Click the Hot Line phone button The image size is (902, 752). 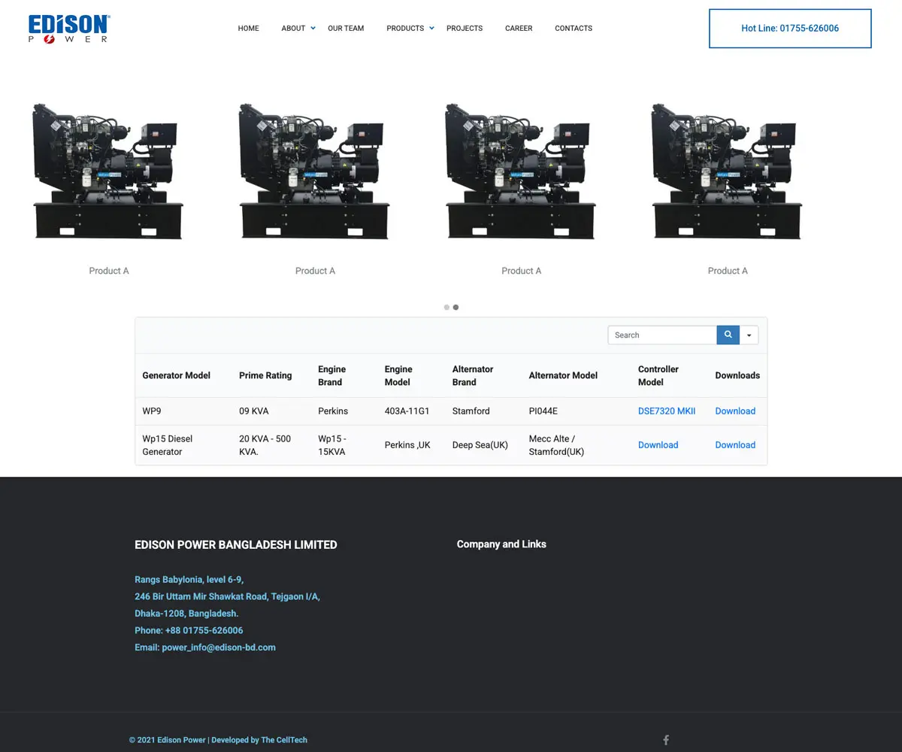tap(790, 29)
